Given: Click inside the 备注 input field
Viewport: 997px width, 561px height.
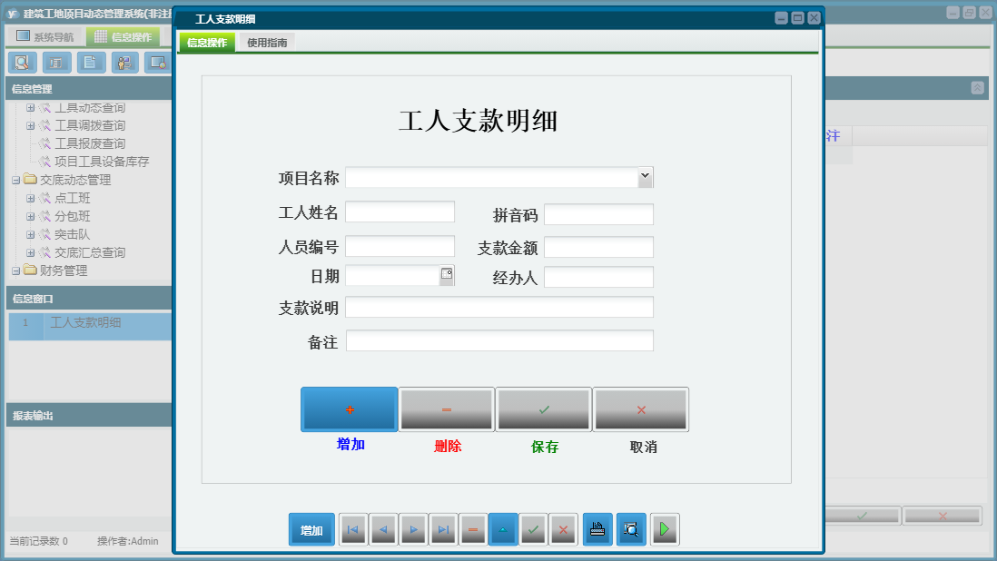Looking at the screenshot, I should (x=499, y=340).
